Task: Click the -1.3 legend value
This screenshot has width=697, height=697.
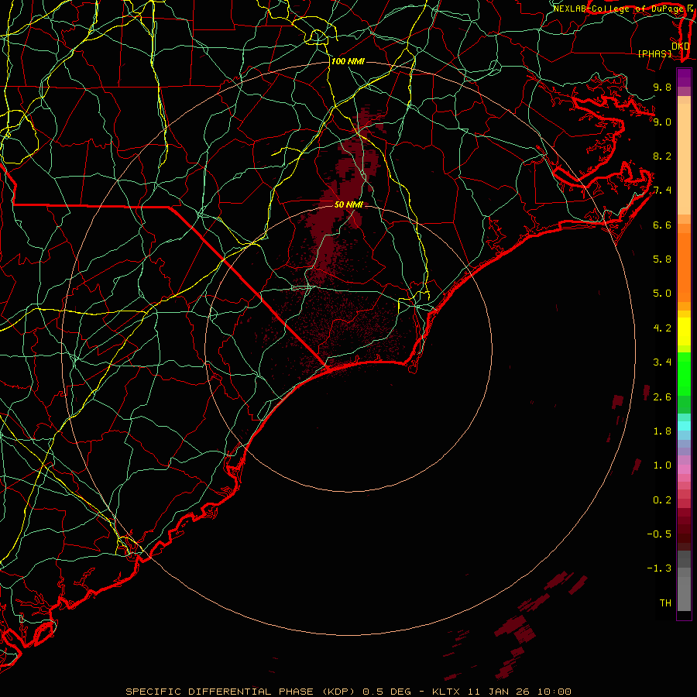Action: tap(659, 568)
